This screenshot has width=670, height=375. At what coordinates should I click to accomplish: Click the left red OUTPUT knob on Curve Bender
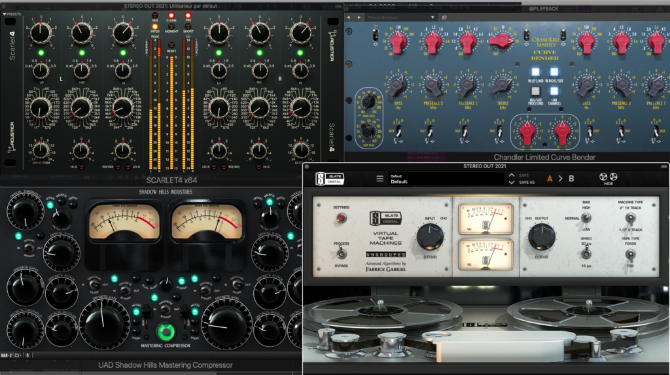click(527, 132)
